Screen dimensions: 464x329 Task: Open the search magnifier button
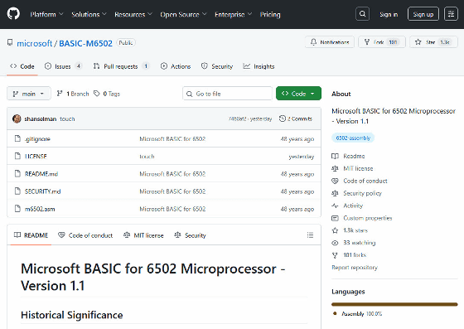click(362, 14)
